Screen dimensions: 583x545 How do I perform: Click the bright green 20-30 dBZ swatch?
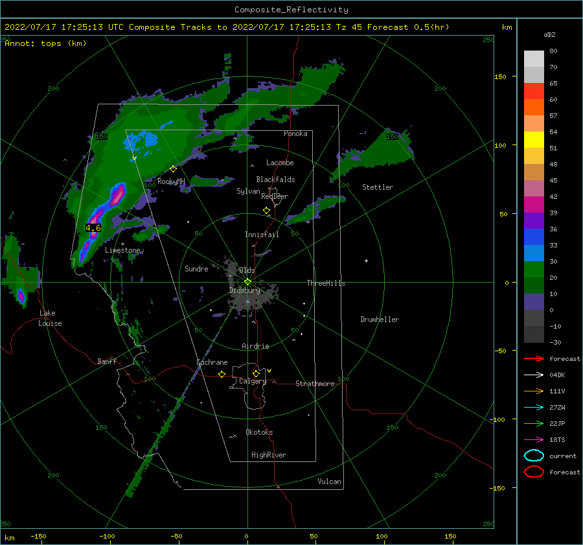pos(534,270)
